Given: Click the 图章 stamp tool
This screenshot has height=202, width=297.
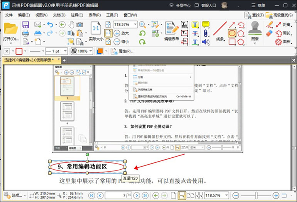Looking at the screenshot, I should 255,31.
